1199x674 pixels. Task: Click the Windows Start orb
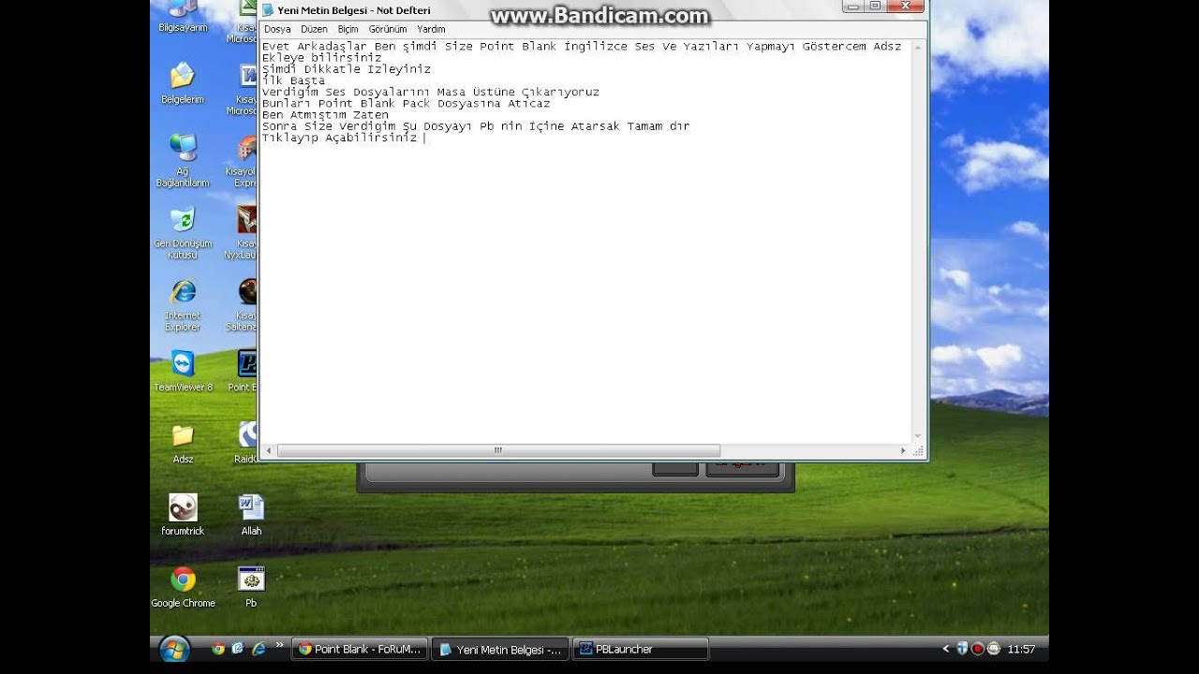pyautogui.click(x=175, y=649)
